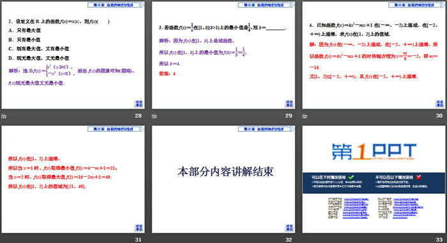
Task: Click the slide number label 33
Action: tap(439, 240)
